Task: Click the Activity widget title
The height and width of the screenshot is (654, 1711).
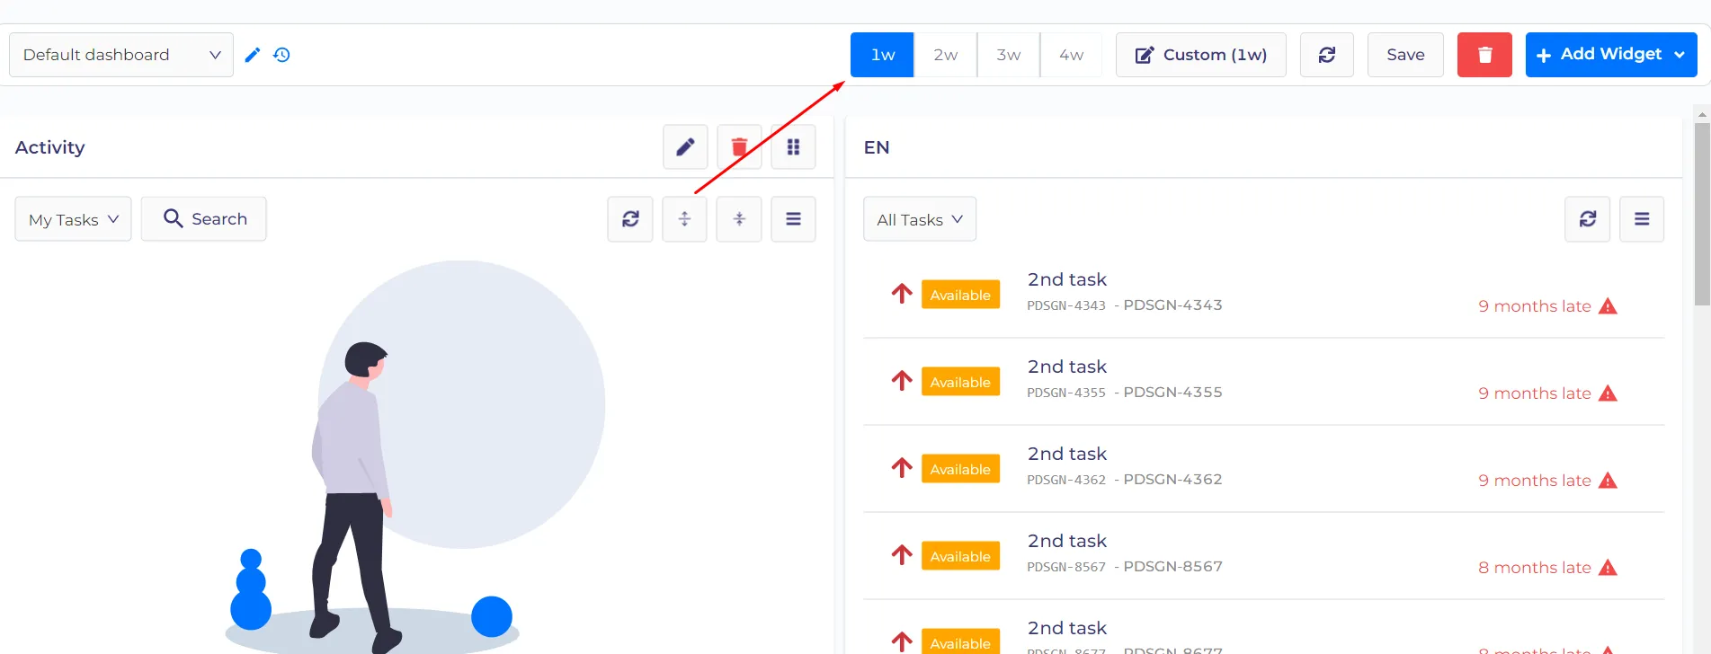Action: pyautogui.click(x=50, y=147)
